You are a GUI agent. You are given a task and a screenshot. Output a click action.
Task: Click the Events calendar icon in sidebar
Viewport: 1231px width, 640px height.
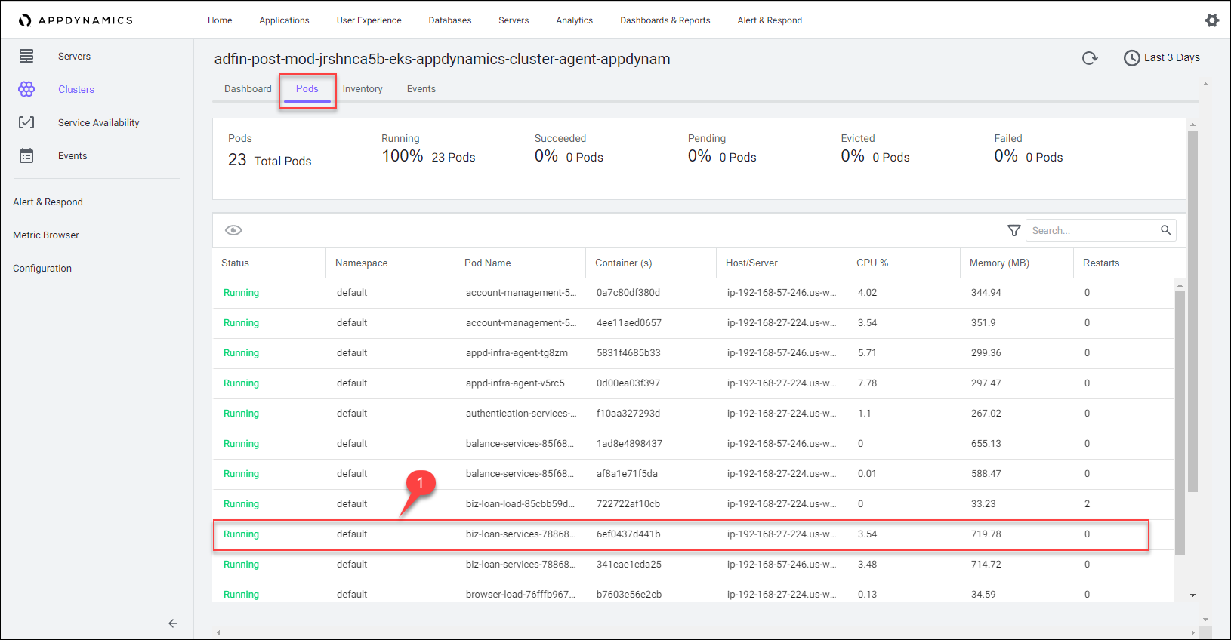coord(26,155)
